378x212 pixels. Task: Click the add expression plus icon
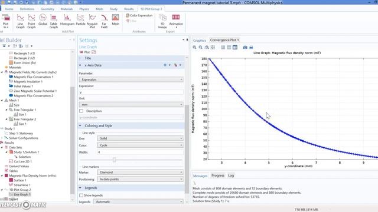tap(165, 65)
